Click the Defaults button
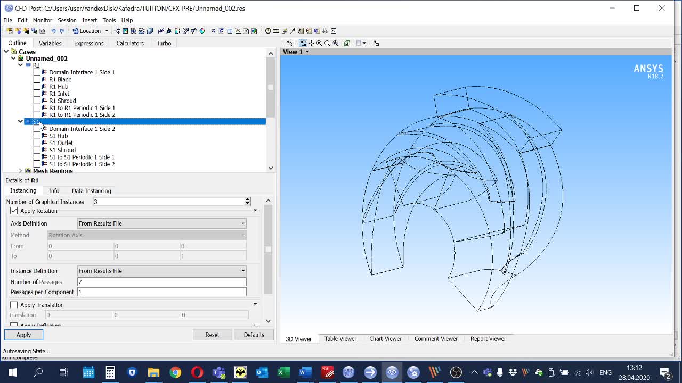The width and height of the screenshot is (682, 383). click(x=254, y=335)
